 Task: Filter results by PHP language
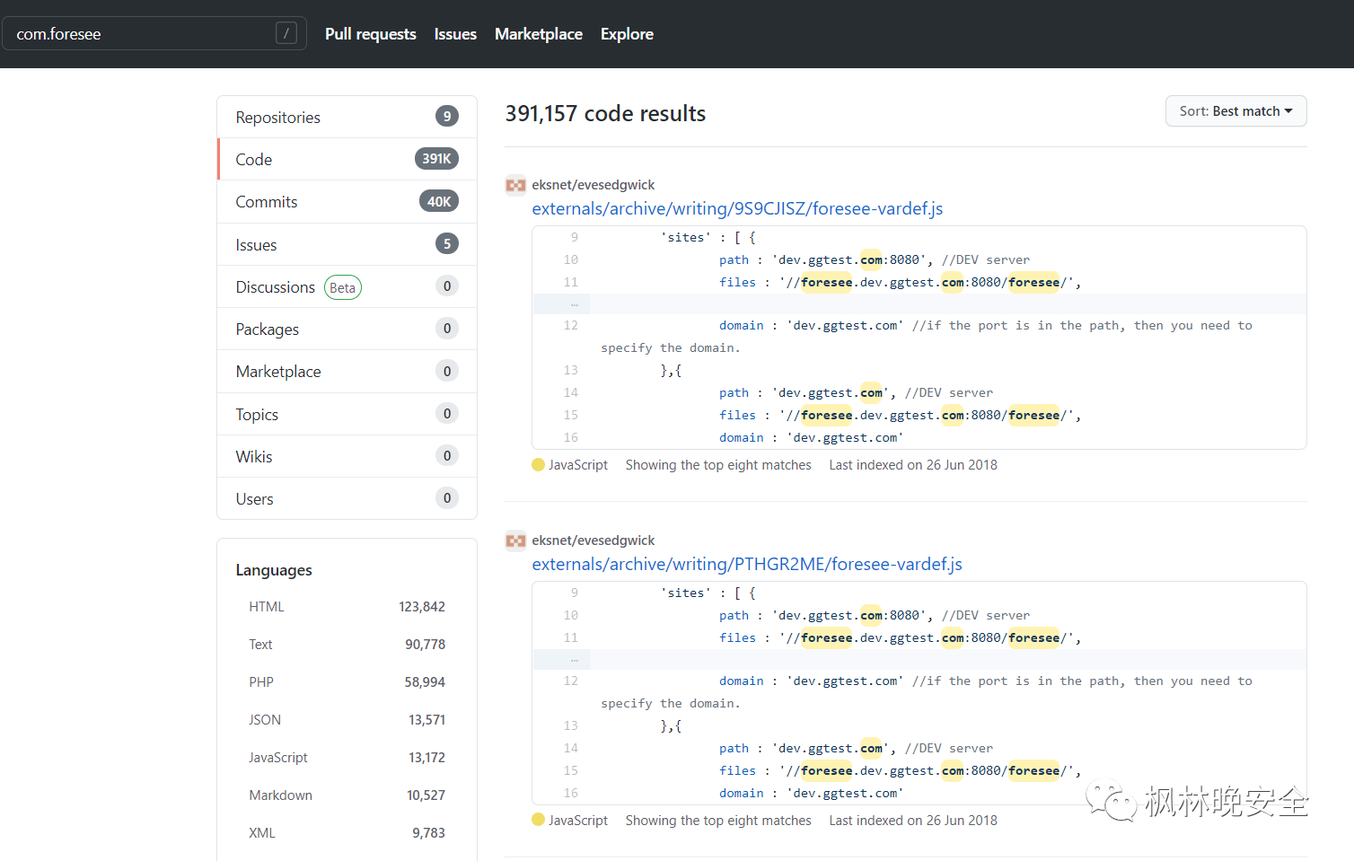point(347,682)
